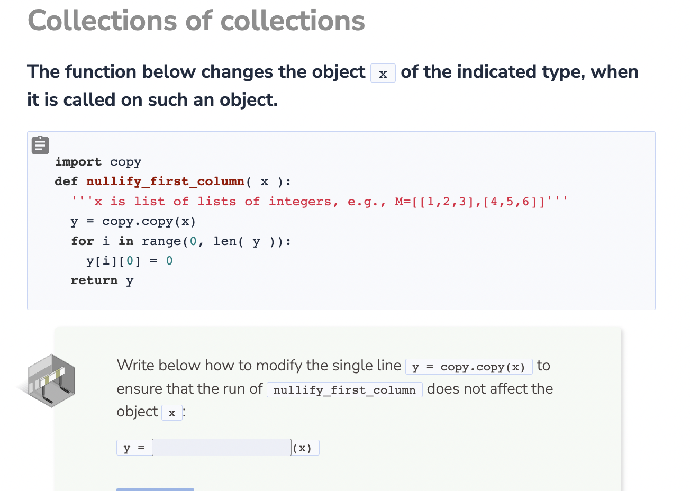Select the clipboard icon above the Python code
Image resolution: width=690 pixels, height=491 pixels.
40,145
